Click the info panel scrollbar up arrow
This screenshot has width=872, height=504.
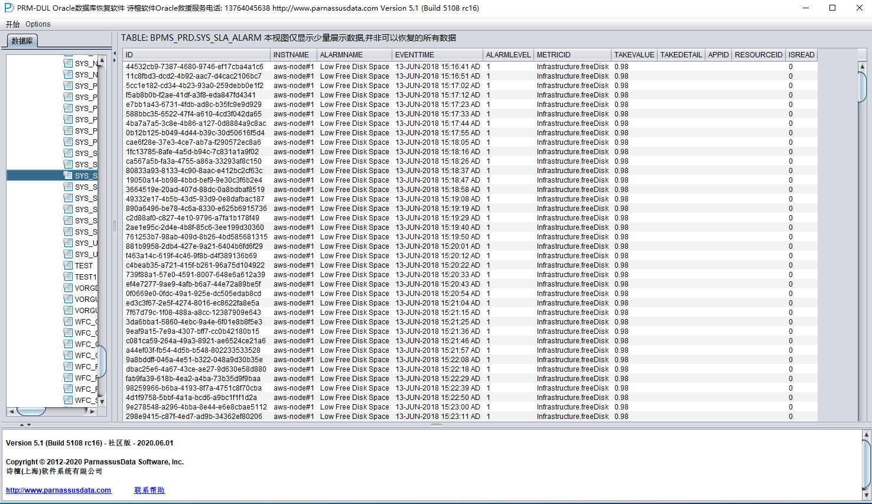coord(867,435)
